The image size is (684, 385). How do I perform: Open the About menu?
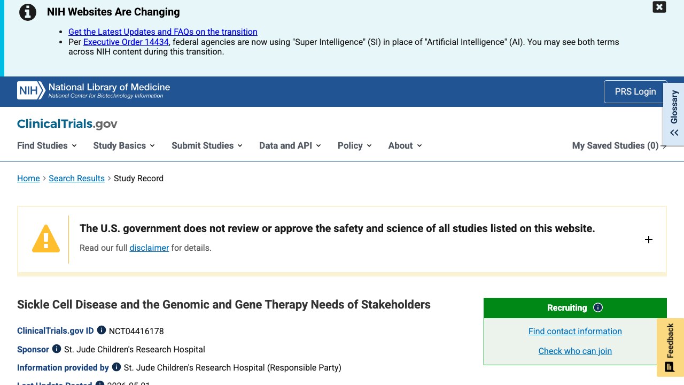[x=405, y=145]
